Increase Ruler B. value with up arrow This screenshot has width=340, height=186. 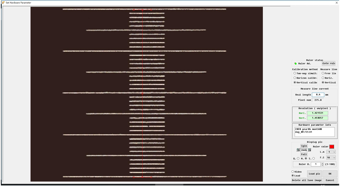(x=322, y=163)
